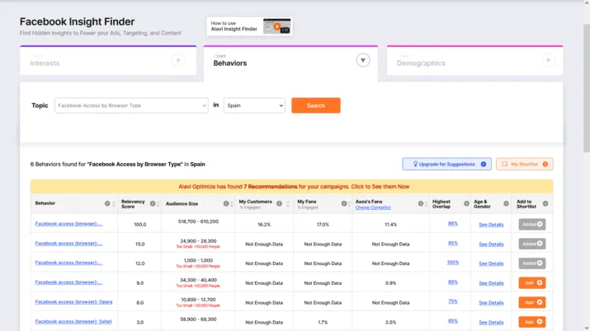Switch to the Demographics tab
The width and height of the screenshot is (590, 331).
(474, 60)
